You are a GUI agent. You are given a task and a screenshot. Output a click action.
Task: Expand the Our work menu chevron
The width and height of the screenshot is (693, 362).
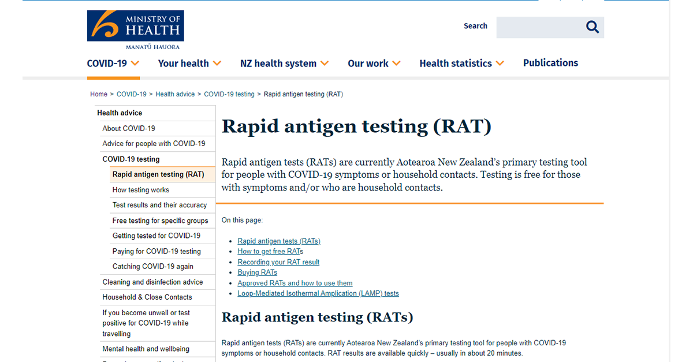click(397, 64)
